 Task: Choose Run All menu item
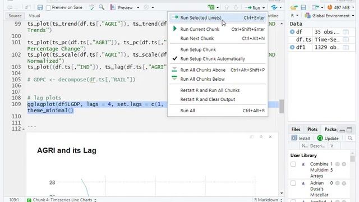tap(218, 111)
